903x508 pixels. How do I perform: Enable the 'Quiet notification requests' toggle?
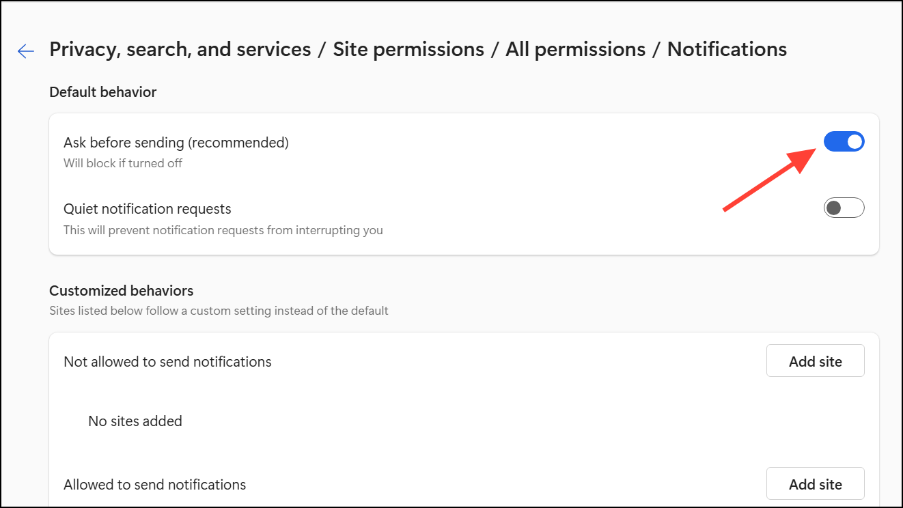[844, 208]
